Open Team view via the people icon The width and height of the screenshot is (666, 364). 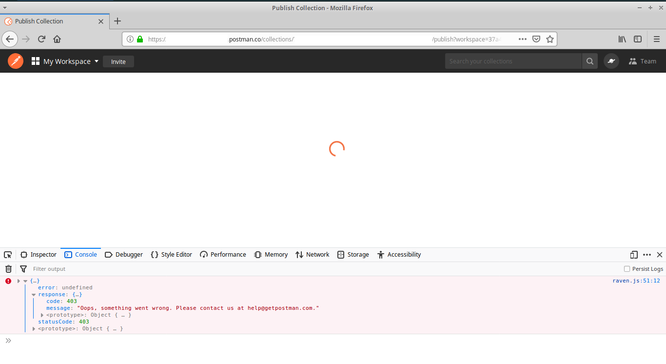coord(642,61)
